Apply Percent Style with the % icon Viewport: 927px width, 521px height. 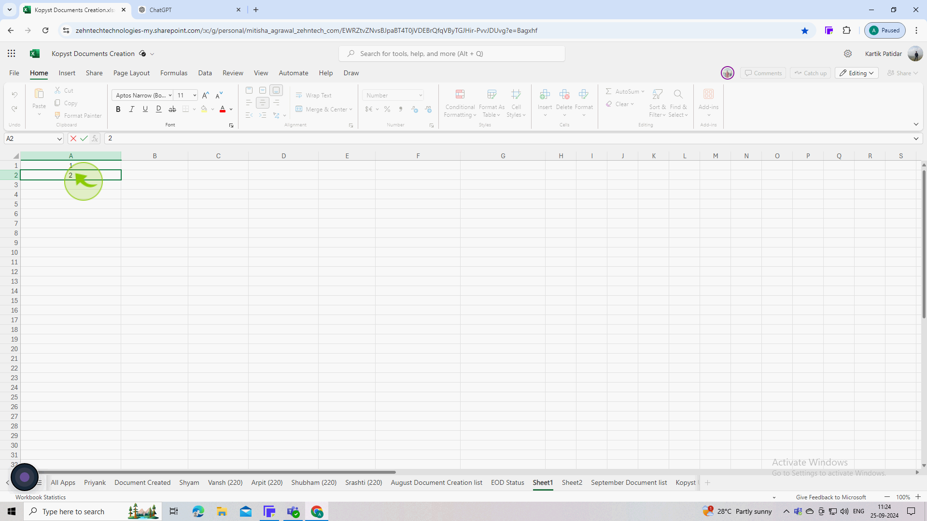click(x=387, y=110)
